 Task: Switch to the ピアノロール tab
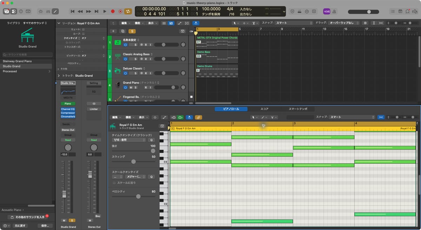(231, 109)
